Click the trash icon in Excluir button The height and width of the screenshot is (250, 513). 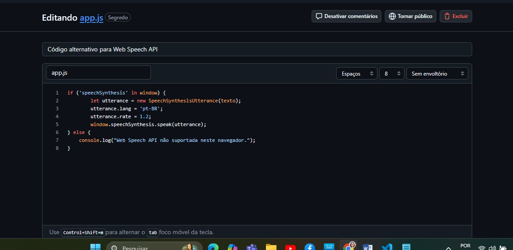(447, 16)
